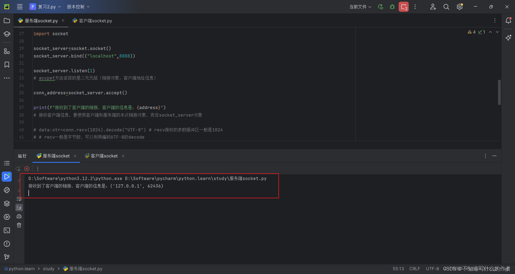
Task: Open More Actions menu in top toolbar
Action: [x=415, y=7]
